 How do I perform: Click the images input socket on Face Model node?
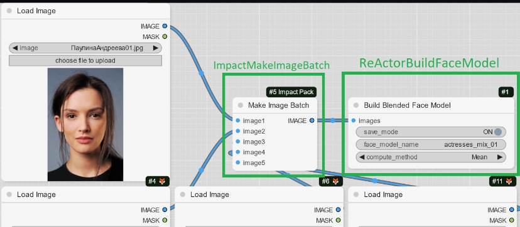[354, 120]
